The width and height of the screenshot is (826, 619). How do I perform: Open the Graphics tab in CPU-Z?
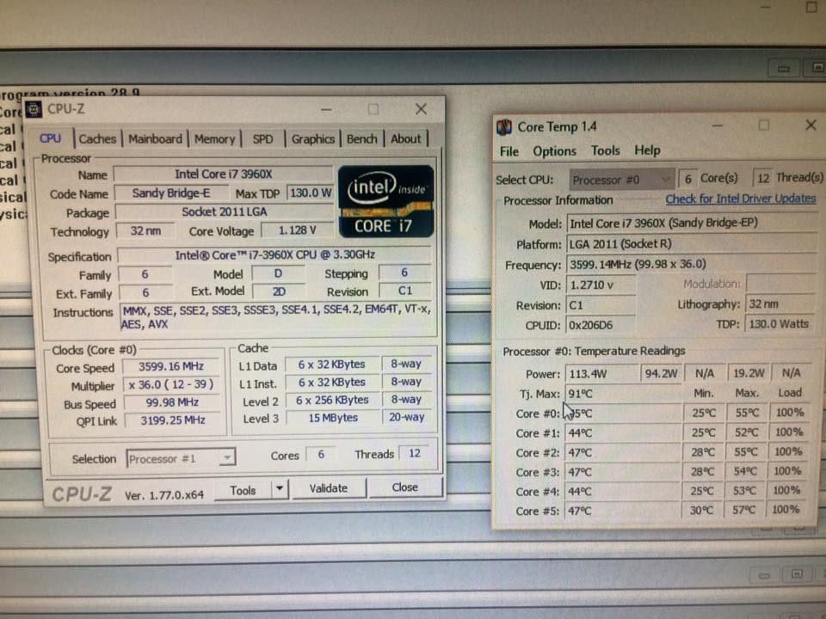click(313, 139)
